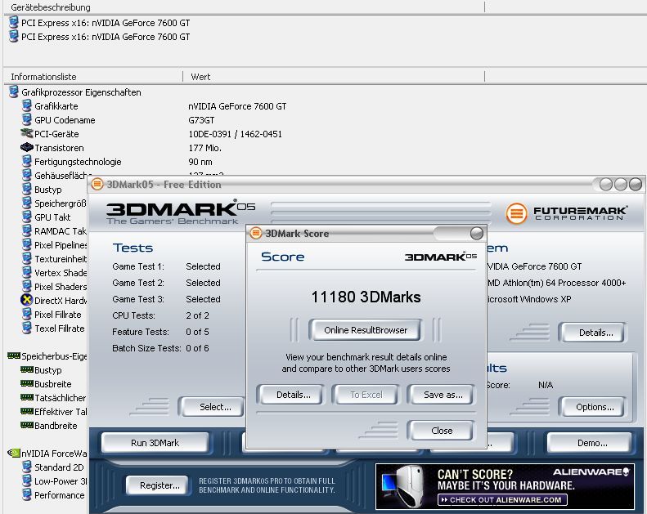Image resolution: width=647 pixels, height=514 pixels.
Task: Click the '11180 3DMarks' score text
Action: coord(366,297)
